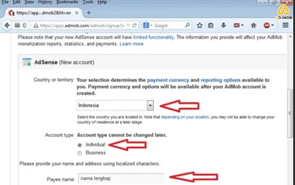Follow the limited functionality link
Viewport: 295px width, 185px height.
[153, 37]
